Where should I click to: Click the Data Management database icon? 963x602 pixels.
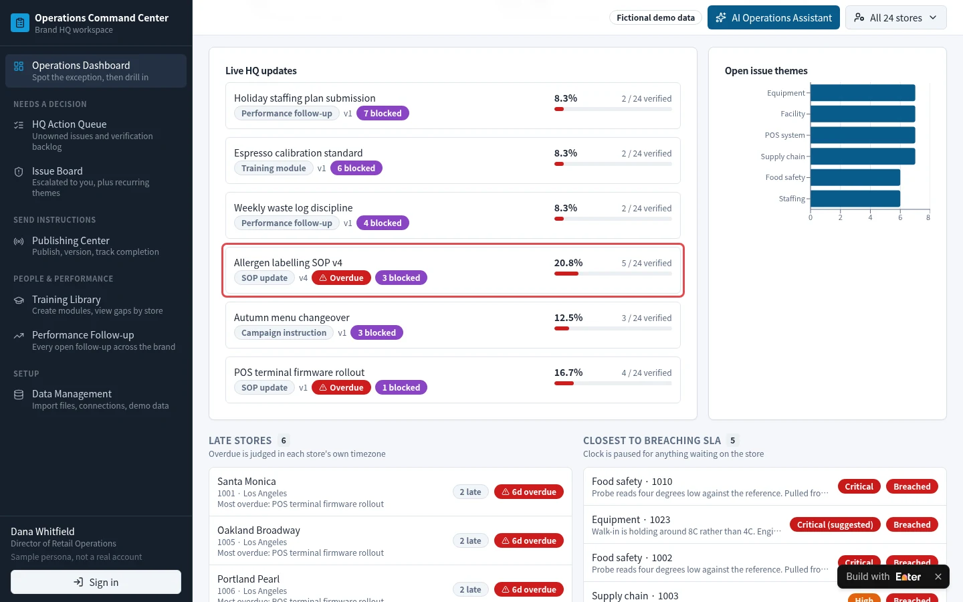tap(19, 395)
